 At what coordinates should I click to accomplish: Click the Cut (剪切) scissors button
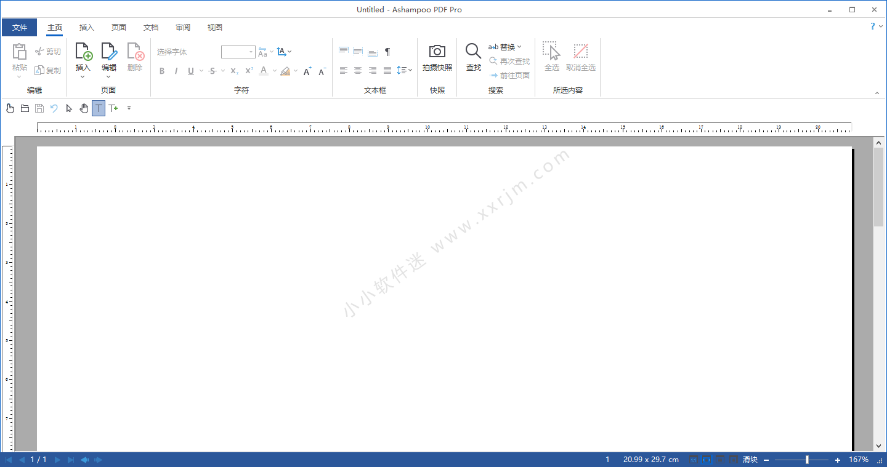48,52
